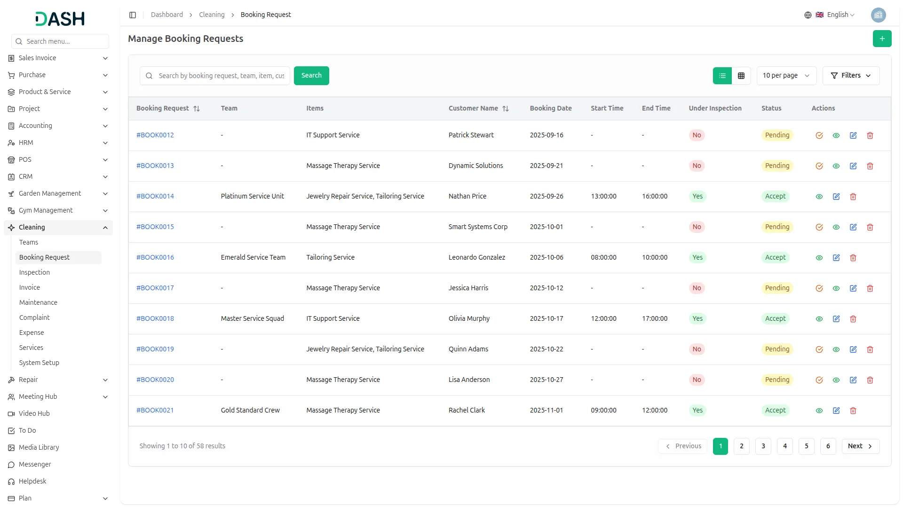Sort by Booking Request column
This screenshot has height=508, width=903.
168,108
